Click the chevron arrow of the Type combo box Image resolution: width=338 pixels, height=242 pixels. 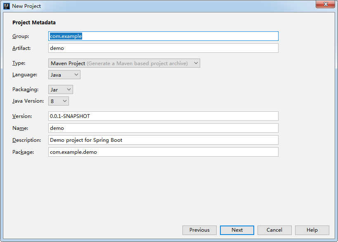196,63
